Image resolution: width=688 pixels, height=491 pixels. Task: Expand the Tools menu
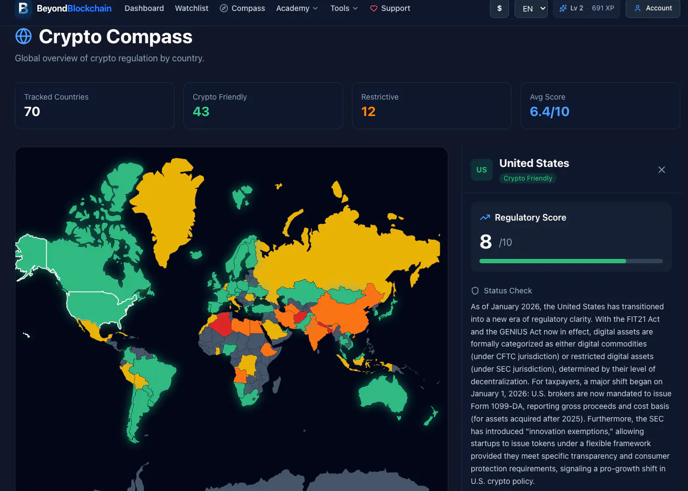[x=344, y=8]
